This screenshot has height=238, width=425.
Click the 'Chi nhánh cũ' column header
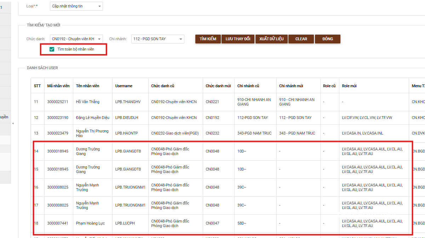click(x=248, y=86)
